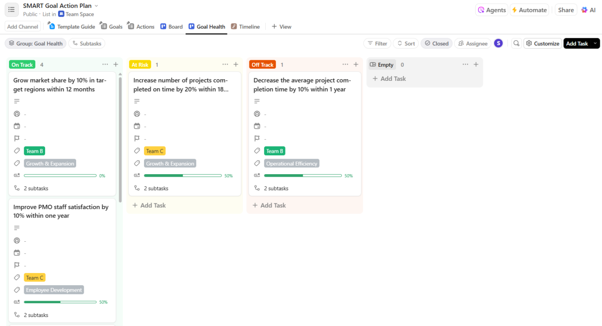The image size is (602, 326).
Task: Click the plus icon in Off Track column
Action: (x=356, y=65)
